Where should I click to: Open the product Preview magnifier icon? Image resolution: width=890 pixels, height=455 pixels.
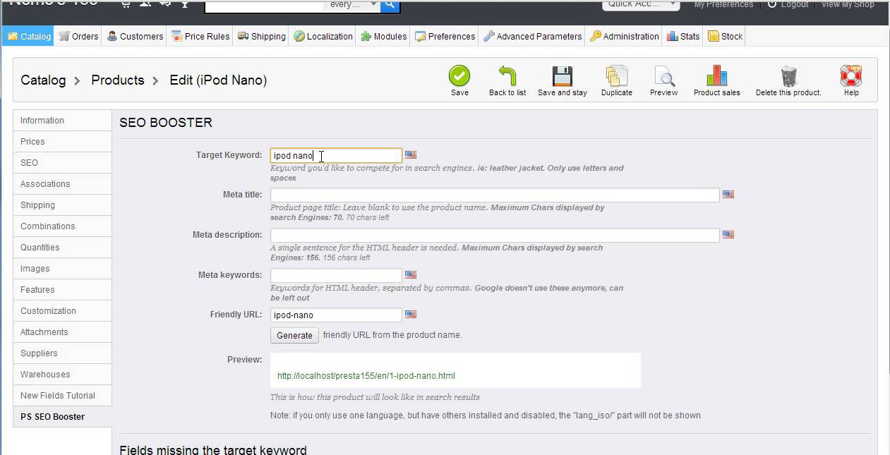(663, 76)
